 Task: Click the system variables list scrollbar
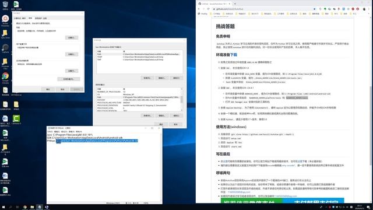[x=182, y=99]
